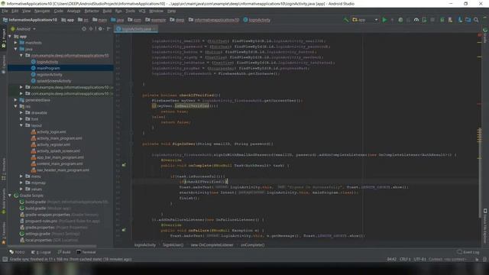Screen dimensions: 489x275
Task: Open the Terminal tool window
Action: click(x=86, y=252)
